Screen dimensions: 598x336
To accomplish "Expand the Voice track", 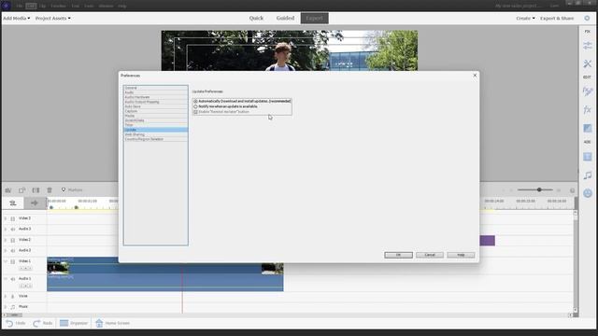I will tap(6, 296).
